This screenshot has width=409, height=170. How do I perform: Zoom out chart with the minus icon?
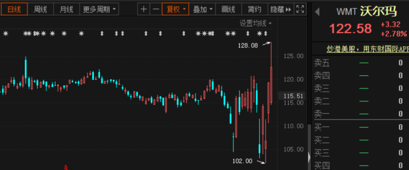(x=156, y=9)
